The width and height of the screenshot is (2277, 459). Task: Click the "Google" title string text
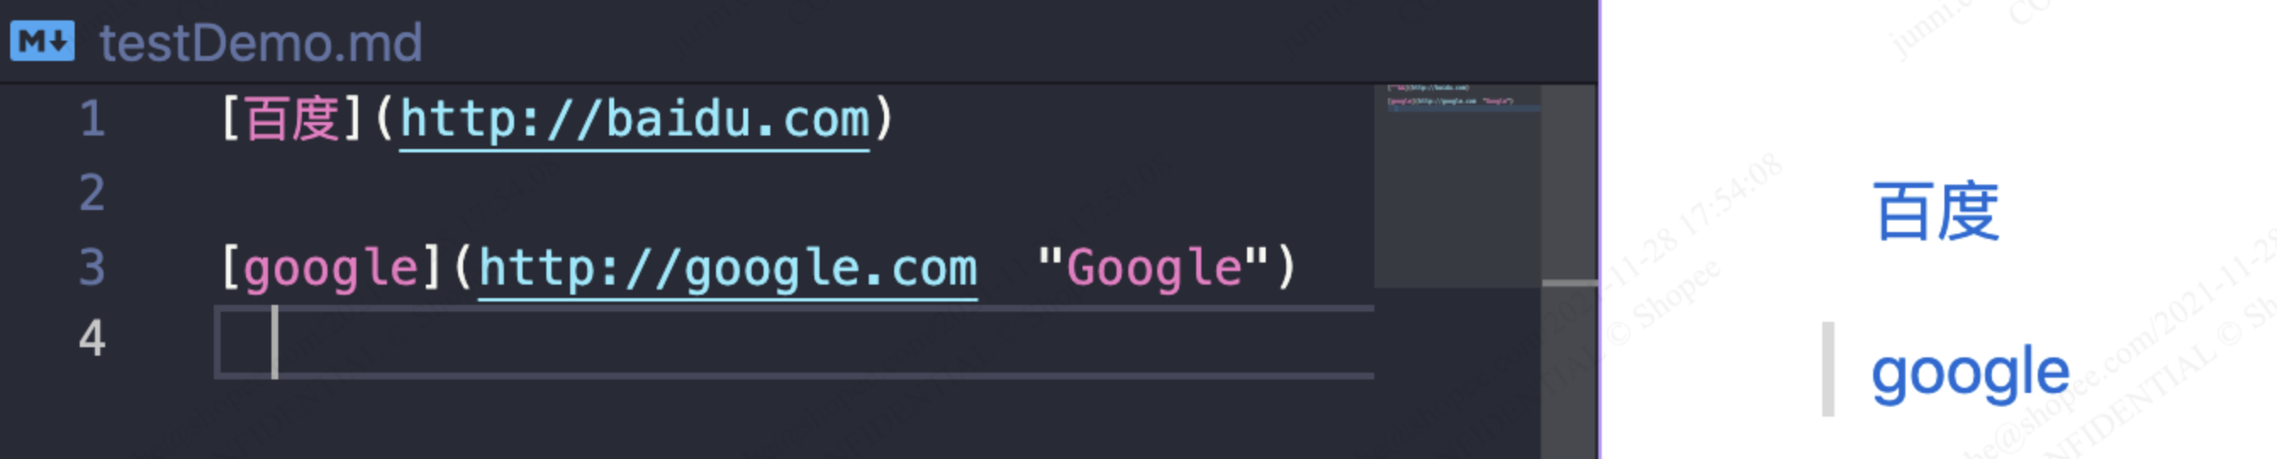(x=1154, y=268)
